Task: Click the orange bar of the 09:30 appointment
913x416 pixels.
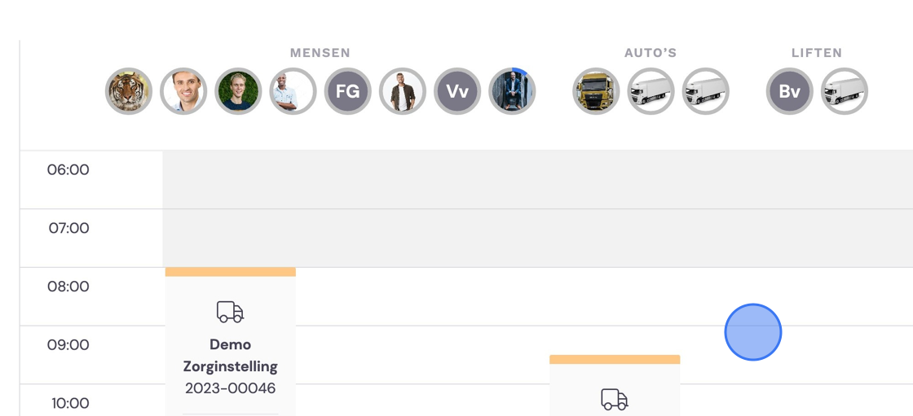Action: (615, 359)
